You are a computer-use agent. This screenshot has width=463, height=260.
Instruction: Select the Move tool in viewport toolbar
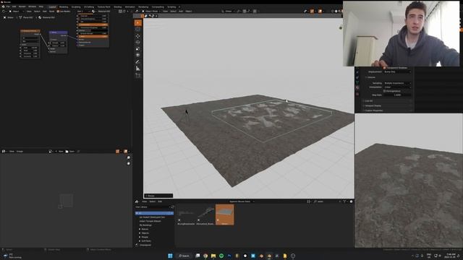click(x=138, y=36)
